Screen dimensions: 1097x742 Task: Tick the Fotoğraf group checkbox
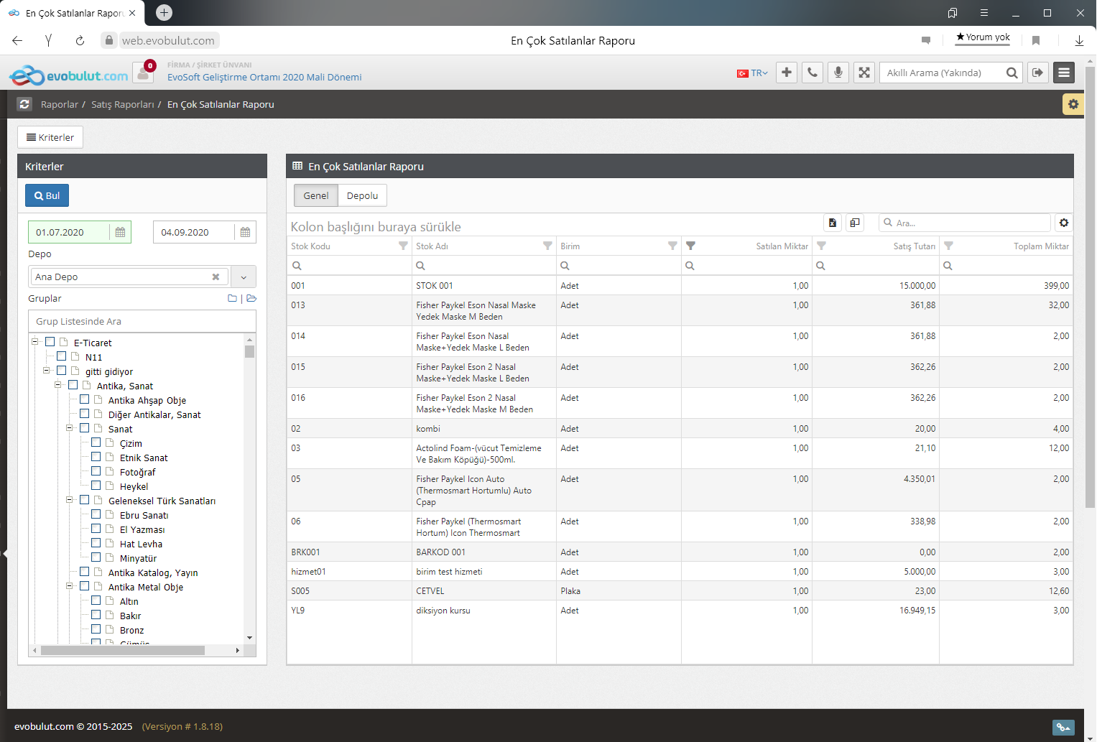(96, 471)
